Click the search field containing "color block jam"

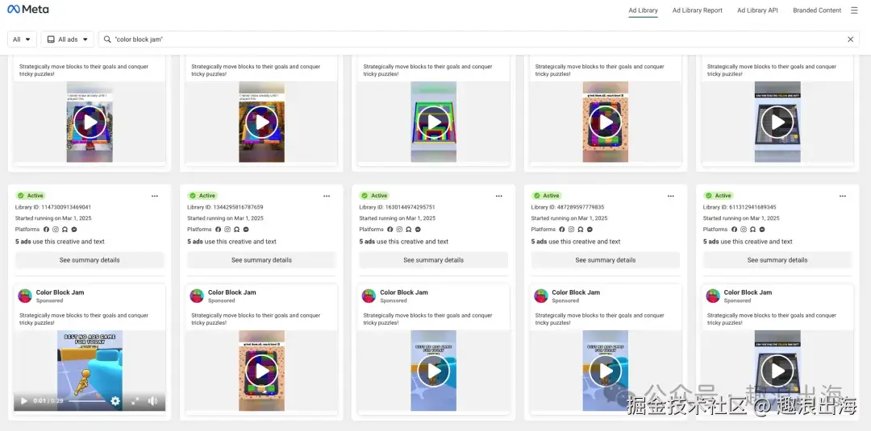tap(479, 39)
